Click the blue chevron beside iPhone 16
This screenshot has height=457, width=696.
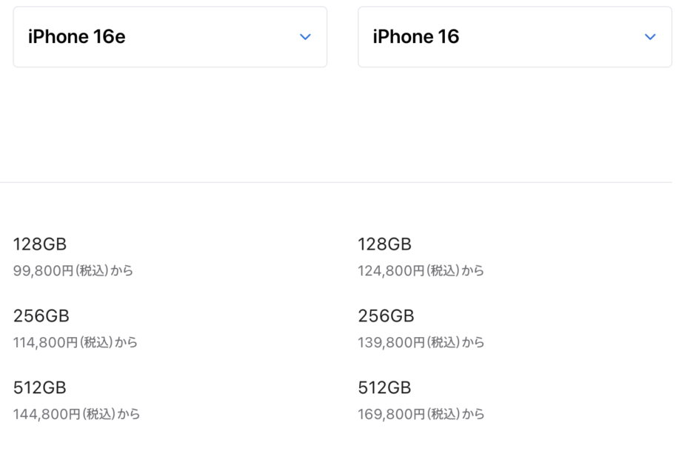(649, 36)
